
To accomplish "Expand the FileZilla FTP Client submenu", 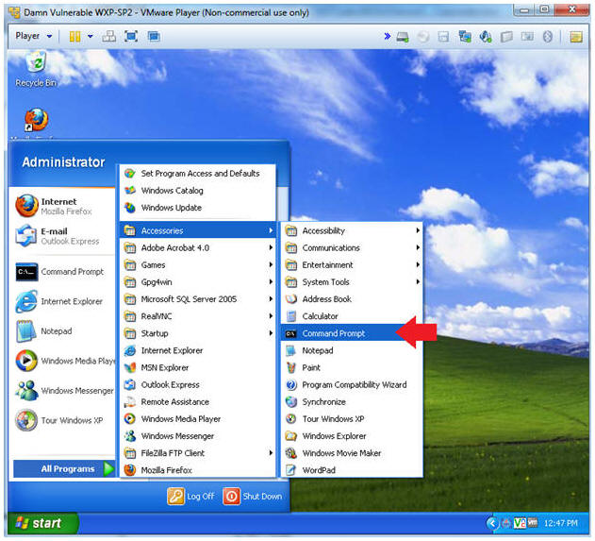I will click(198, 453).
